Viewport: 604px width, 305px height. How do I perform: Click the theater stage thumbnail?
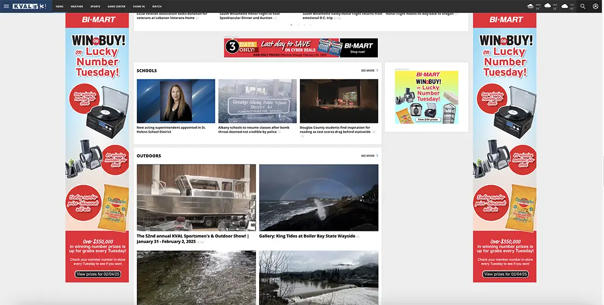point(339,101)
